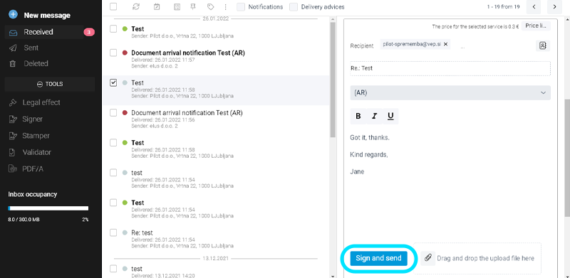This screenshot has height=278, width=570.
Task: Open bold Test message delivered 11:54
Action: pos(216,209)
